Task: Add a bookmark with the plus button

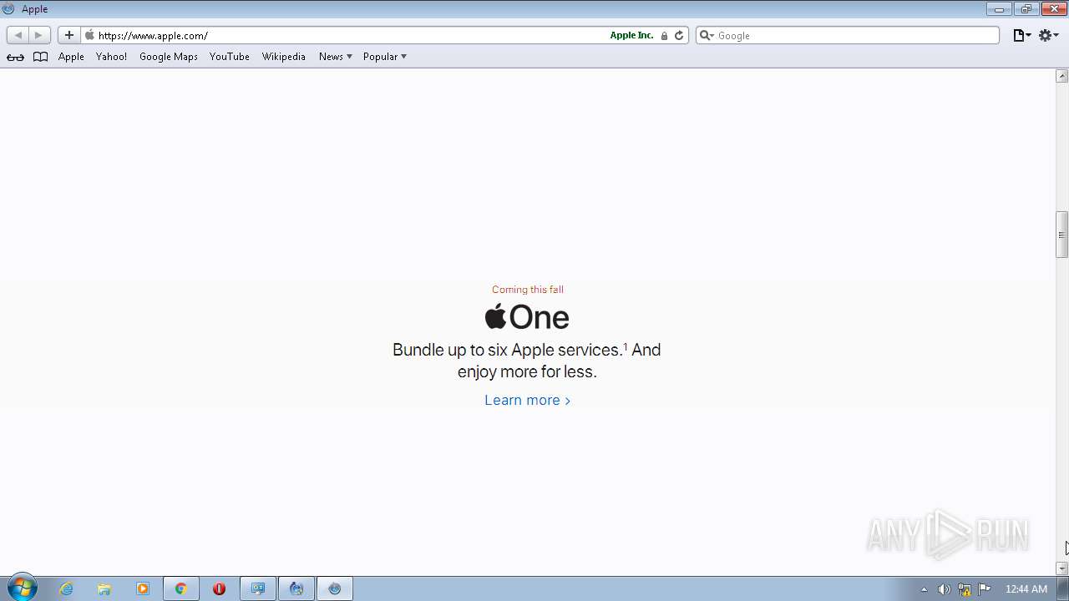Action: (69, 35)
